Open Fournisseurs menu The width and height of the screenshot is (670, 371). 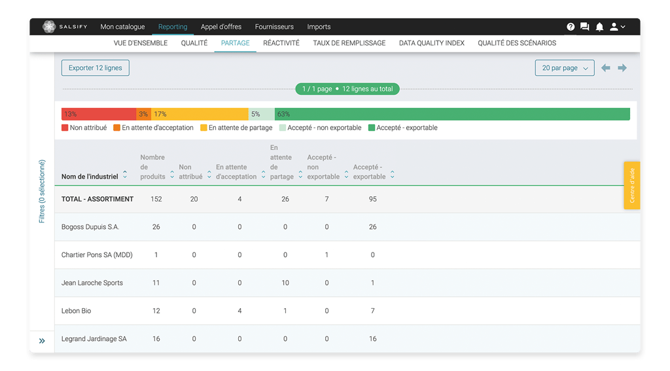274,26
